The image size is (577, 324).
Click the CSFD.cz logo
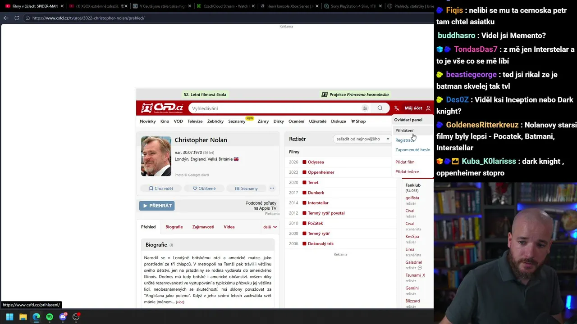point(162,108)
